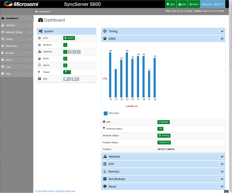Screen dimensions: 232x193
Task: Click the Dashboard breadcrumb link
Action: tap(44, 12)
